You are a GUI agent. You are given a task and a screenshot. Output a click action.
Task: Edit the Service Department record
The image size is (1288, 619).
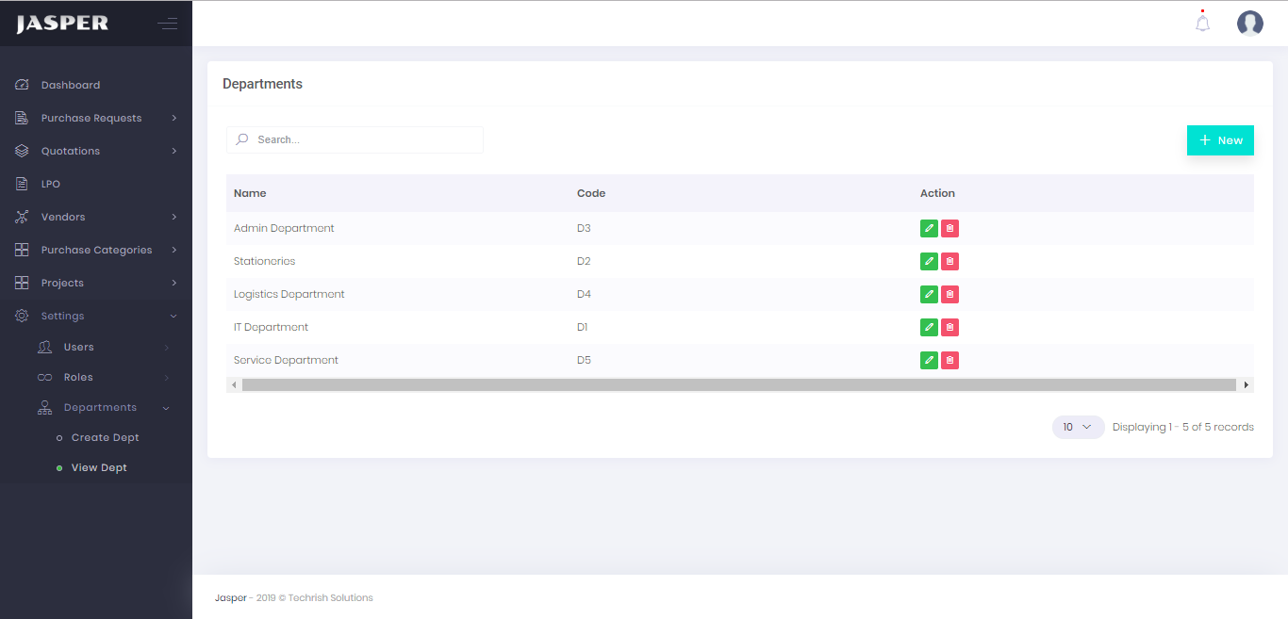click(929, 360)
